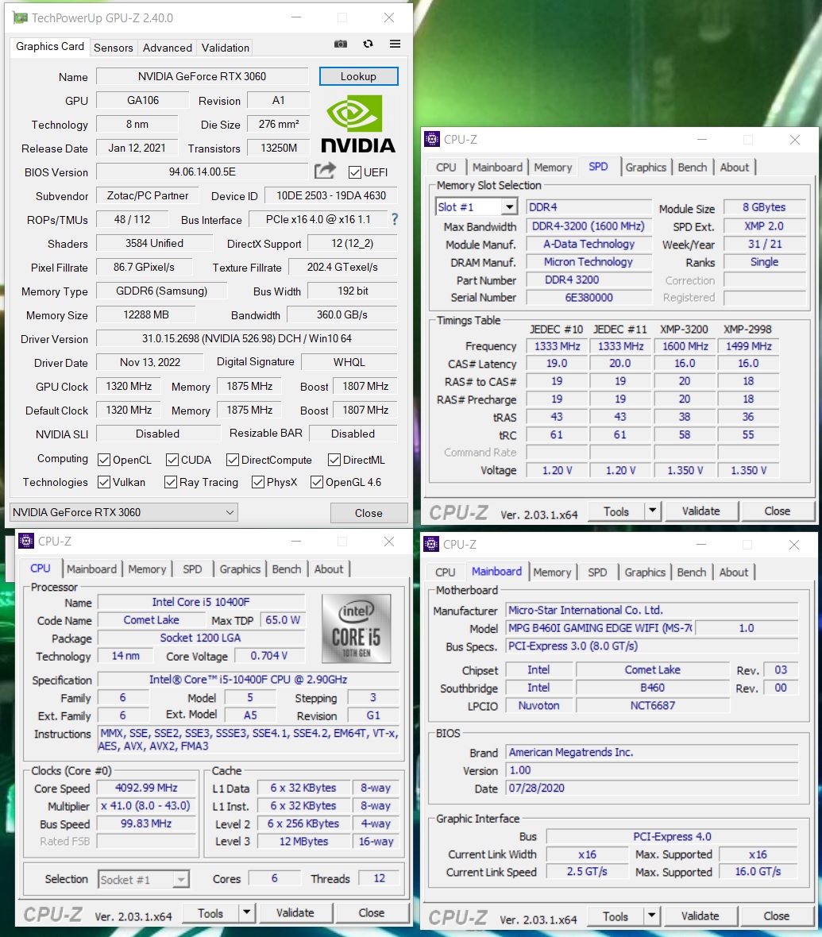822x937 pixels.
Task: Click the Core Speed value 4092.99 MHz
Action: [146, 788]
